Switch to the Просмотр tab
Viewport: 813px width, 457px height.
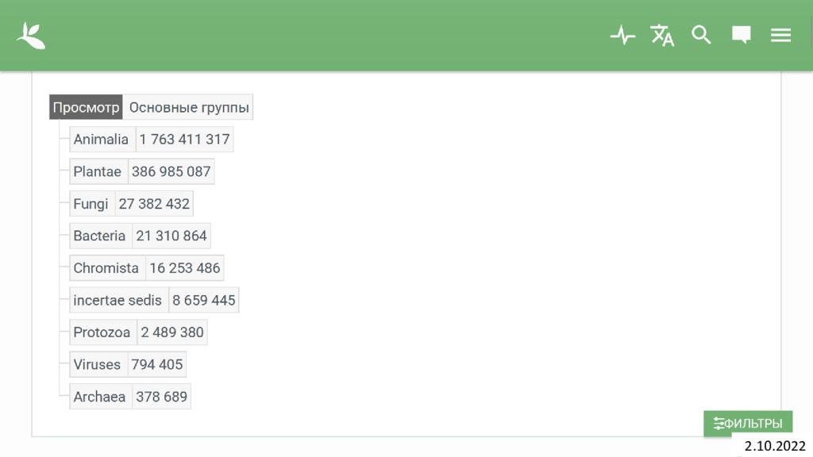click(86, 107)
